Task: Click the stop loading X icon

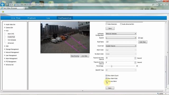Action: click(x=12, y=5)
